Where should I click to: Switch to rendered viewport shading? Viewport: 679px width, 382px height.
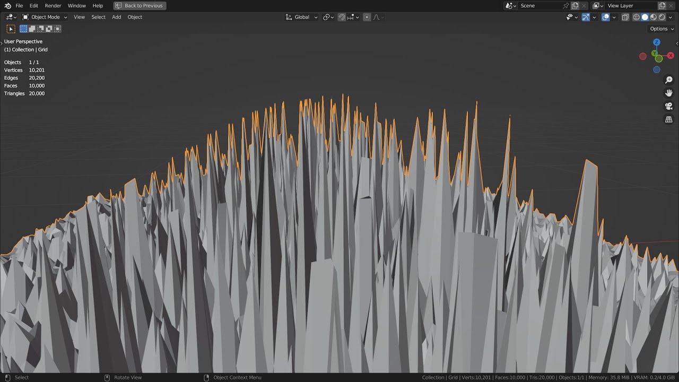click(662, 17)
